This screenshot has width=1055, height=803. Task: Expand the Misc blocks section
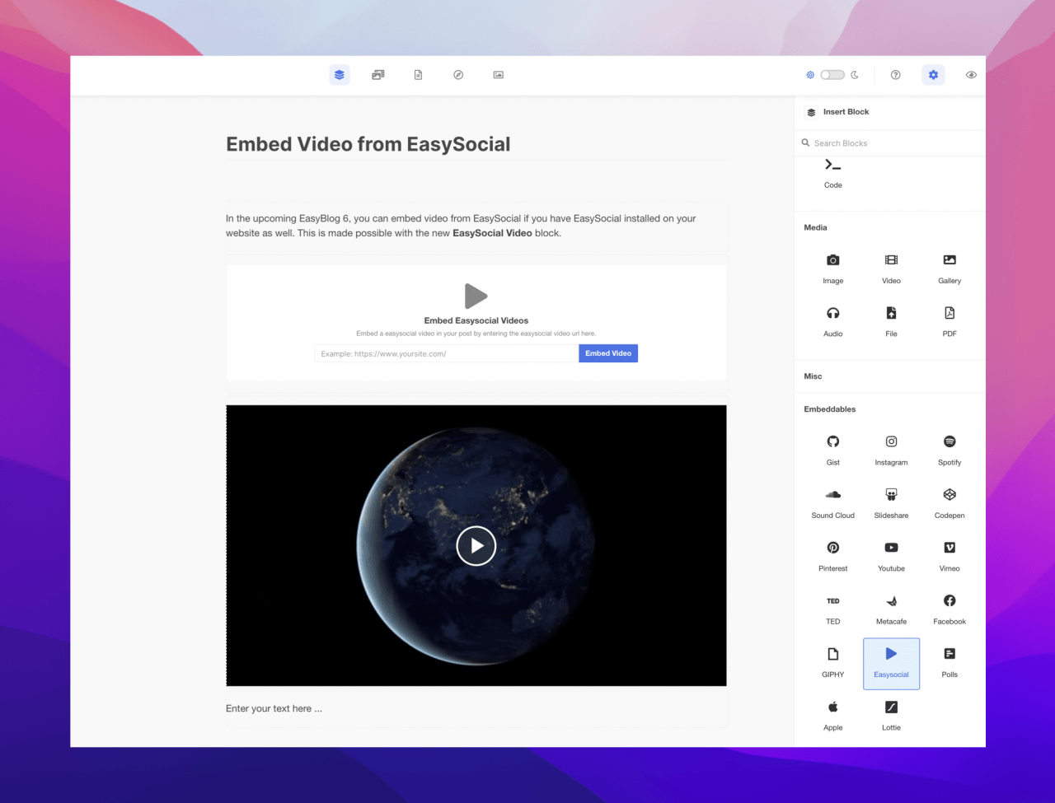point(814,376)
